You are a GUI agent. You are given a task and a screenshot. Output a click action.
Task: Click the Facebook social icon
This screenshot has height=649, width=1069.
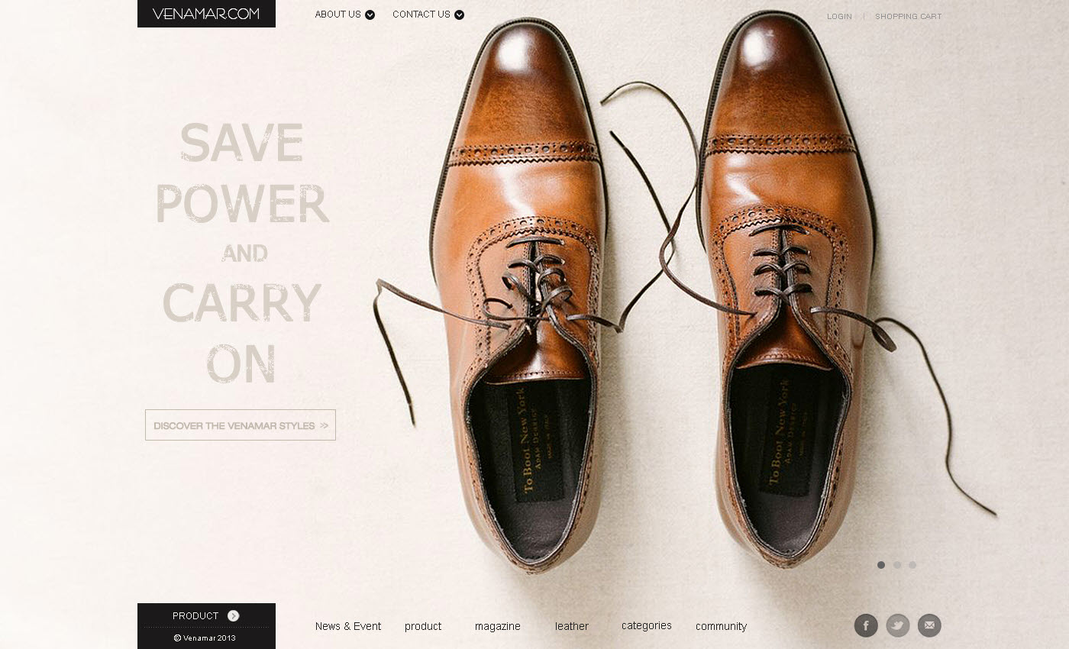click(x=866, y=625)
